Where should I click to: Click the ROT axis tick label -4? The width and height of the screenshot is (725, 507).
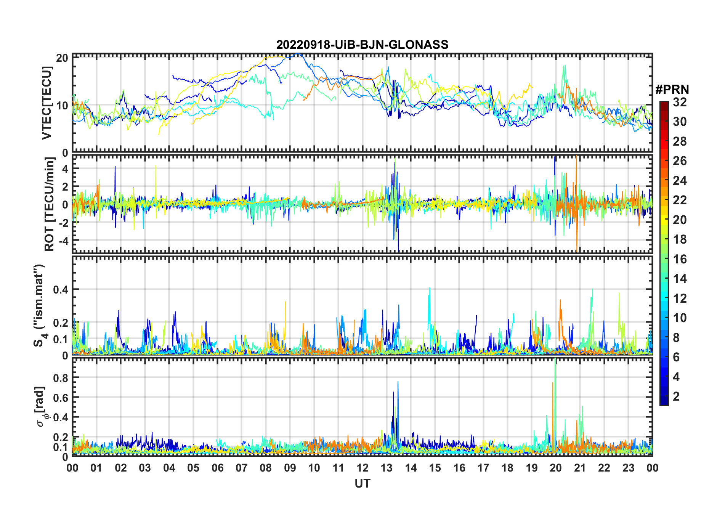[63, 241]
